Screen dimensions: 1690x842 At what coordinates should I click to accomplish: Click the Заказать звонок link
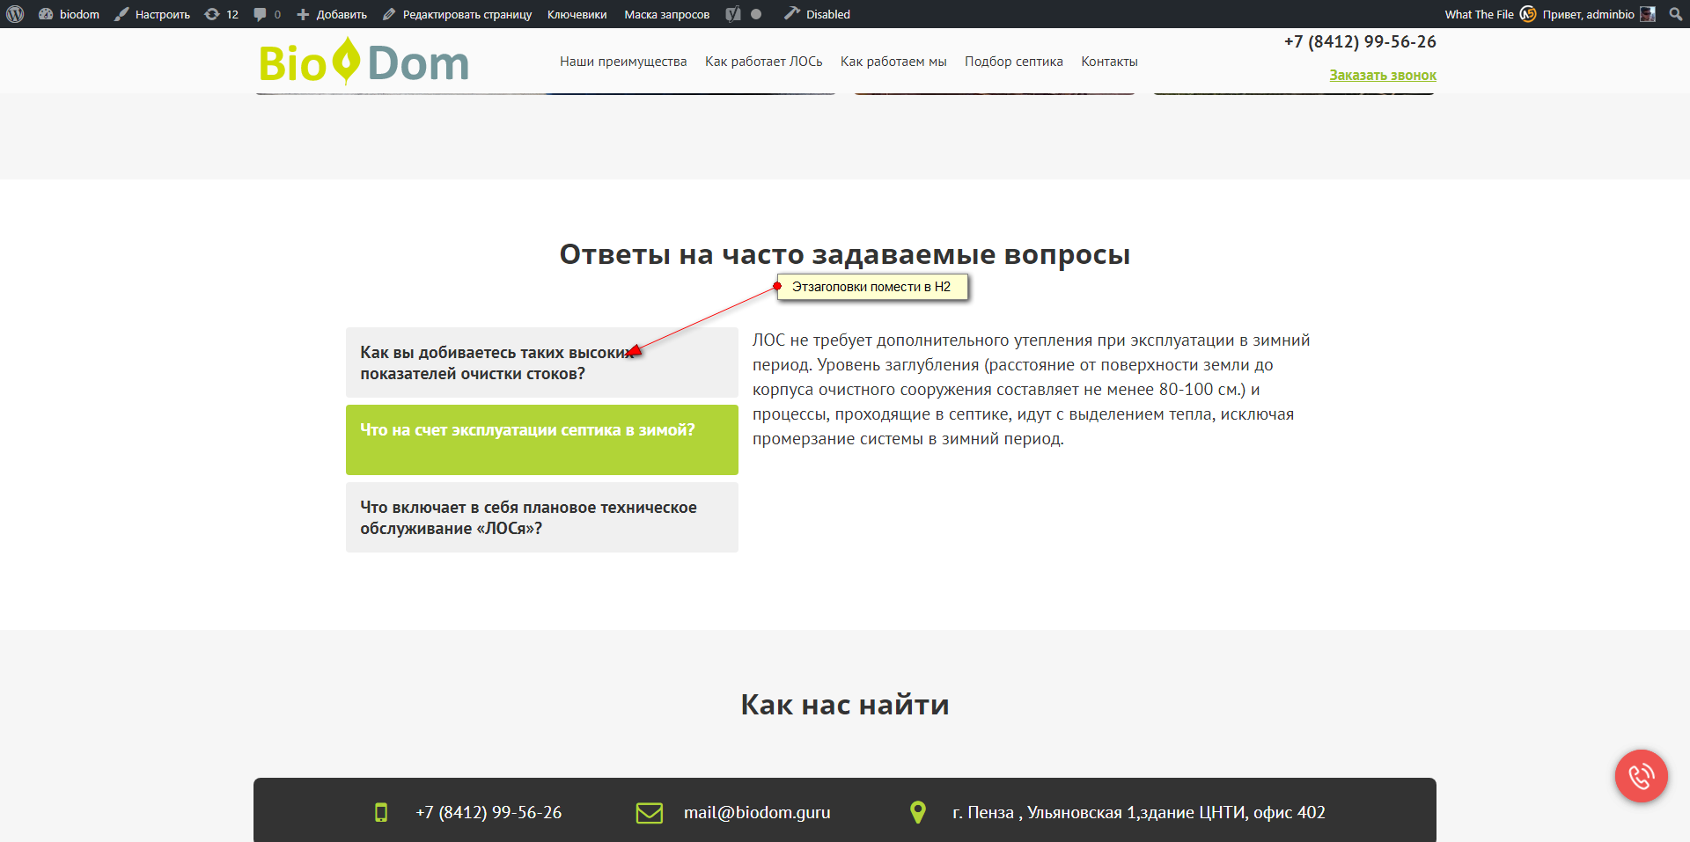coord(1383,76)
